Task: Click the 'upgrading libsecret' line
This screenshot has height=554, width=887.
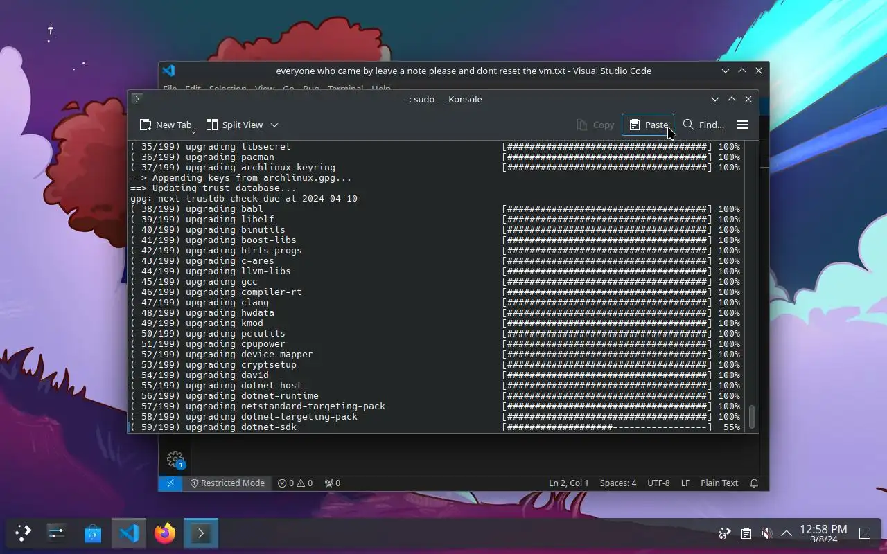Action: [211, 147]
